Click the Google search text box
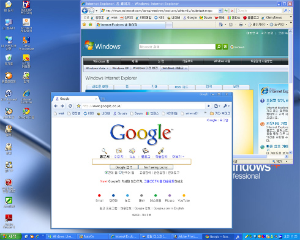300x240 pixels. pyautogui.click(x=141, y=162)
